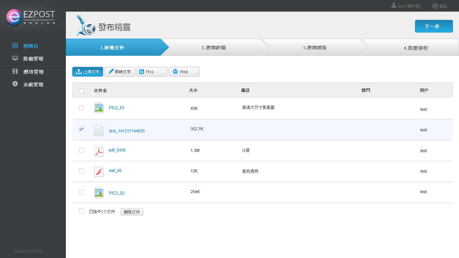The image size is (459, 258).
Task: Click the EZPOST logo
Action: 31,18
